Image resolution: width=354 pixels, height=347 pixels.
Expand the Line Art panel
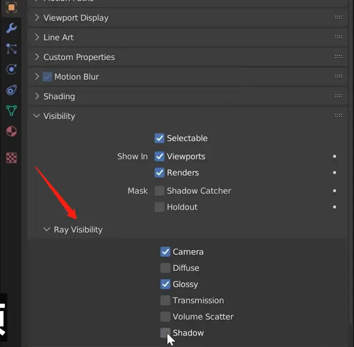point(37,37)
